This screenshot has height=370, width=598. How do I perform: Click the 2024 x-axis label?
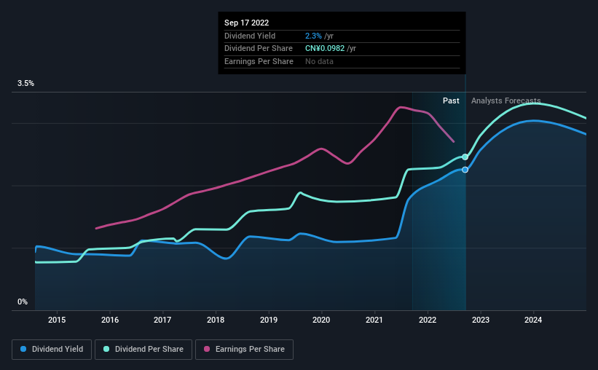[533, 320]
